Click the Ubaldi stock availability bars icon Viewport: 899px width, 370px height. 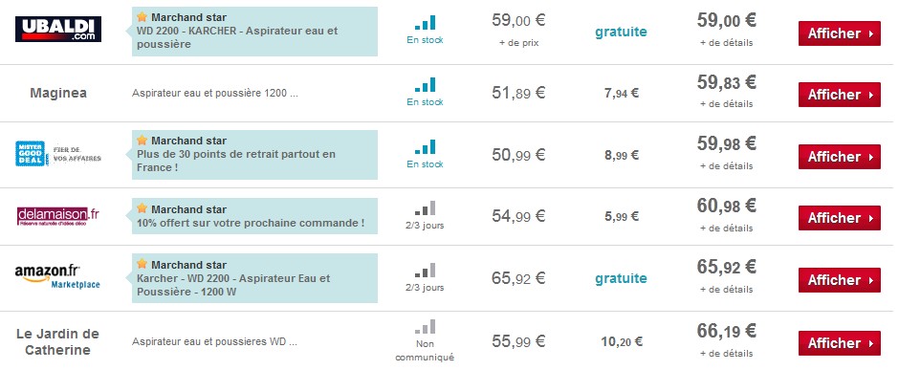point(426,23)
